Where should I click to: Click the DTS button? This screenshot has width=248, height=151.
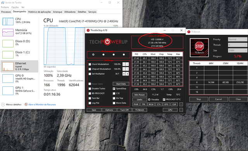[x=166, y=105]
